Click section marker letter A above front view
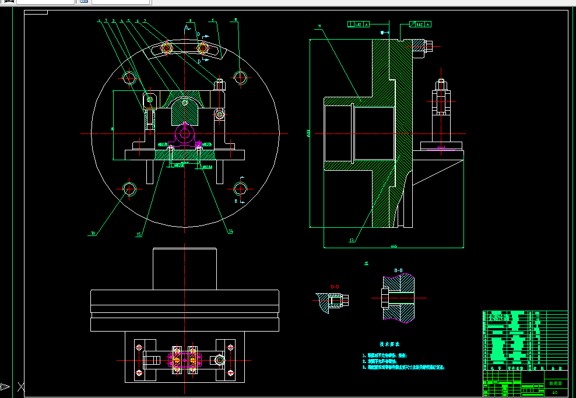Screen dimensions: 576x398 186,27
